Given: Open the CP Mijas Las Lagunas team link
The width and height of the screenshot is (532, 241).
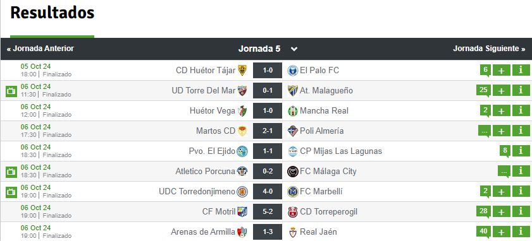Looking at the screenshot, I should [x=341, y=151].
